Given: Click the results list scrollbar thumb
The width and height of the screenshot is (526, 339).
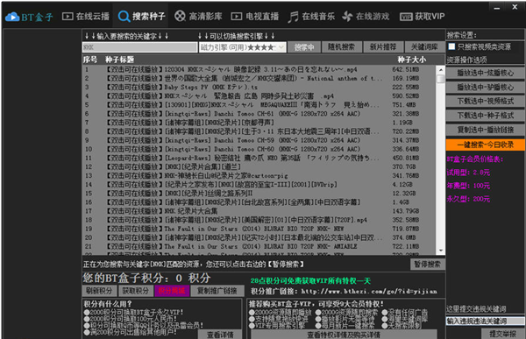Looking at the screenshot, I should tap(441, 79).
